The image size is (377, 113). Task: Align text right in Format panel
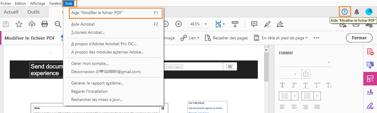[305, 107]
